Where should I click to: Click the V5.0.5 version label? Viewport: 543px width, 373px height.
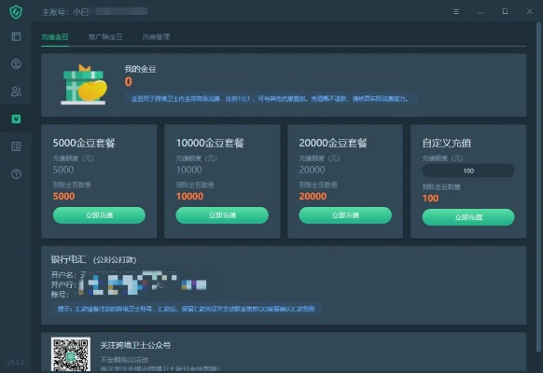point(16,362)
